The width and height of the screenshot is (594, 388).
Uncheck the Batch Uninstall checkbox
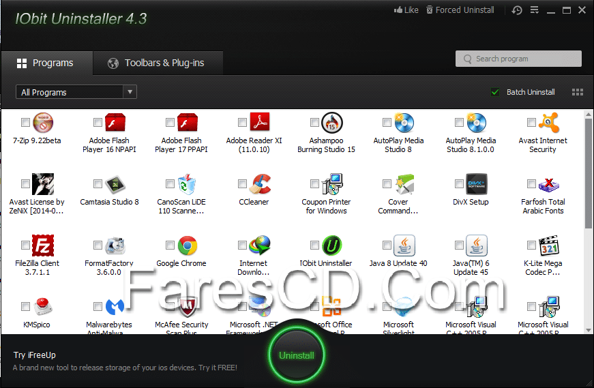[x=494, y=92]
